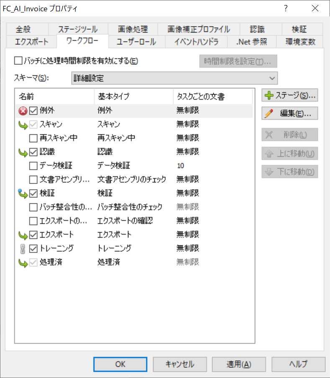Click the paperclip icon beside トレーニング
Screen dimensions: 330x378
point(23,249)
